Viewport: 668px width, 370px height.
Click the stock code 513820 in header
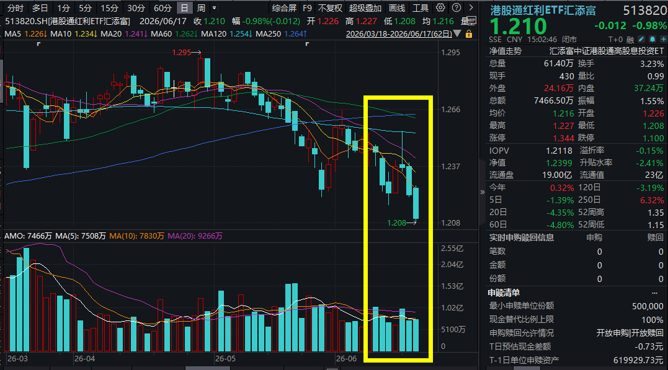pos(644,10)
